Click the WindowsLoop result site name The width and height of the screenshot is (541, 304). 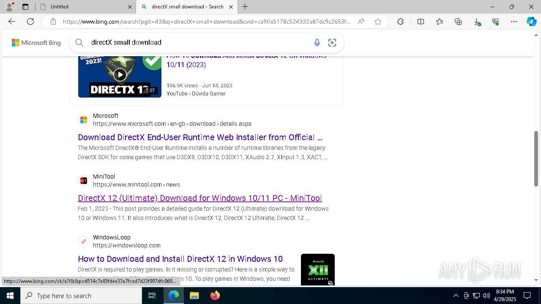coord(112,237)
